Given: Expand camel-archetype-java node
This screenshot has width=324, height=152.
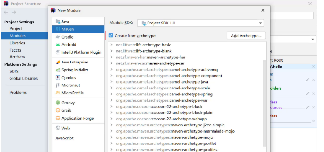Looking at the screenshot, I should 111,82.
